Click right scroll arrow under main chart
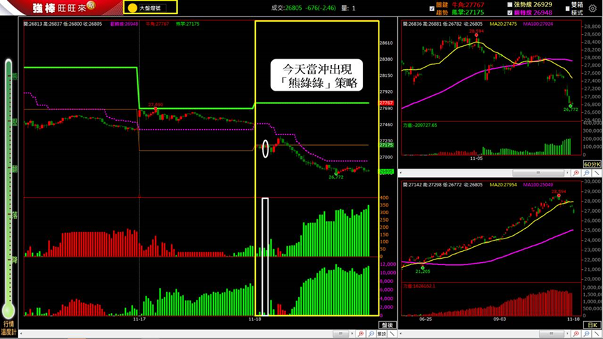 tap(352, 334)
